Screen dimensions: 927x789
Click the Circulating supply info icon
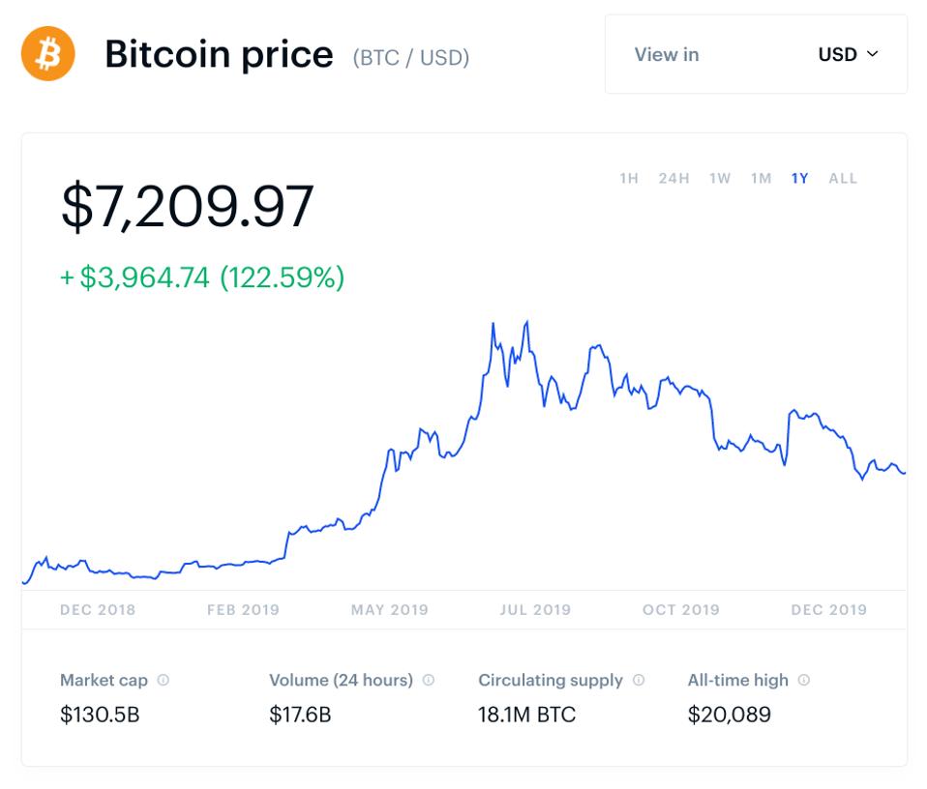coord(637,680)
